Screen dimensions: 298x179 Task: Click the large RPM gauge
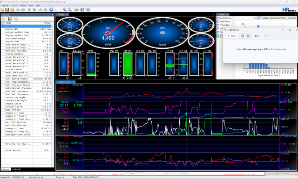tap(108, 33)
